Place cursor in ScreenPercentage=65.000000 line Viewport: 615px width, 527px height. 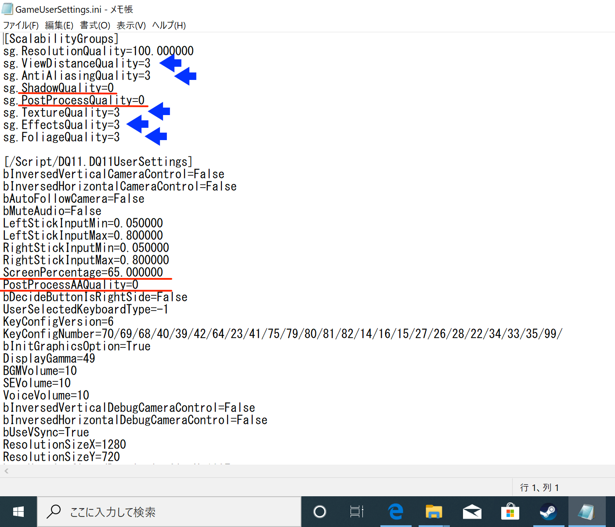point(83,272)
